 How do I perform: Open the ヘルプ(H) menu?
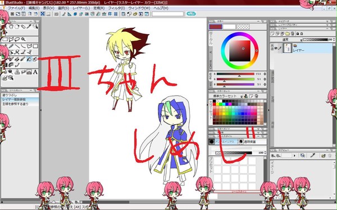click(161, 8)
